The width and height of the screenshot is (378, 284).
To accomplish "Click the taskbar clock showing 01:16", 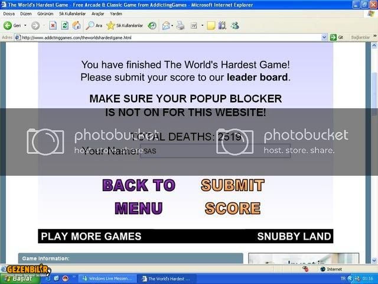I will coord(368,279).
